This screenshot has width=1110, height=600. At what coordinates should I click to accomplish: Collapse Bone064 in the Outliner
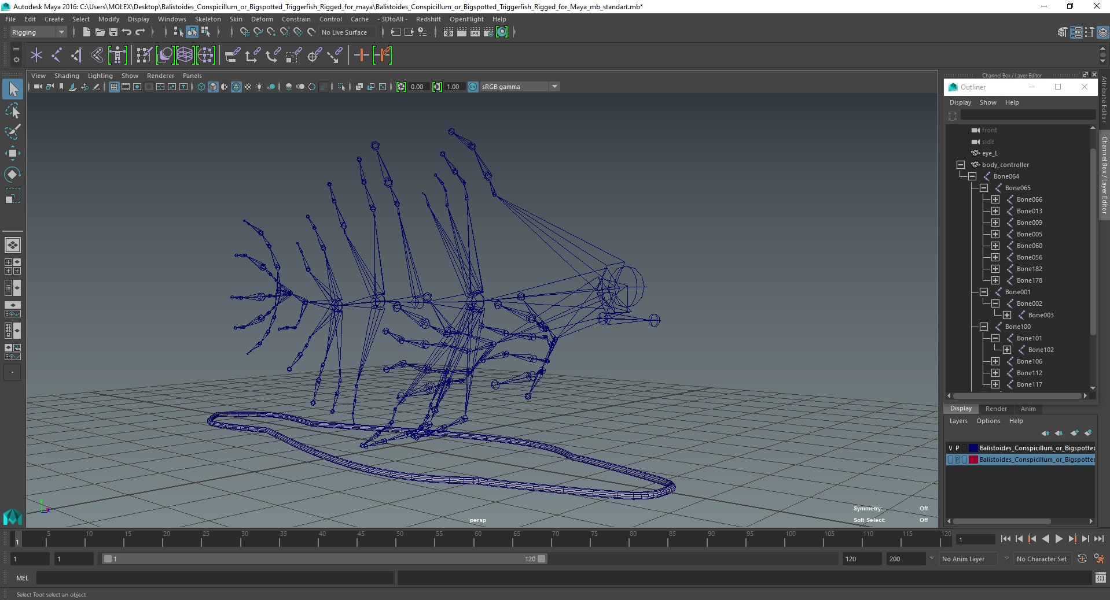click(972, 176)
